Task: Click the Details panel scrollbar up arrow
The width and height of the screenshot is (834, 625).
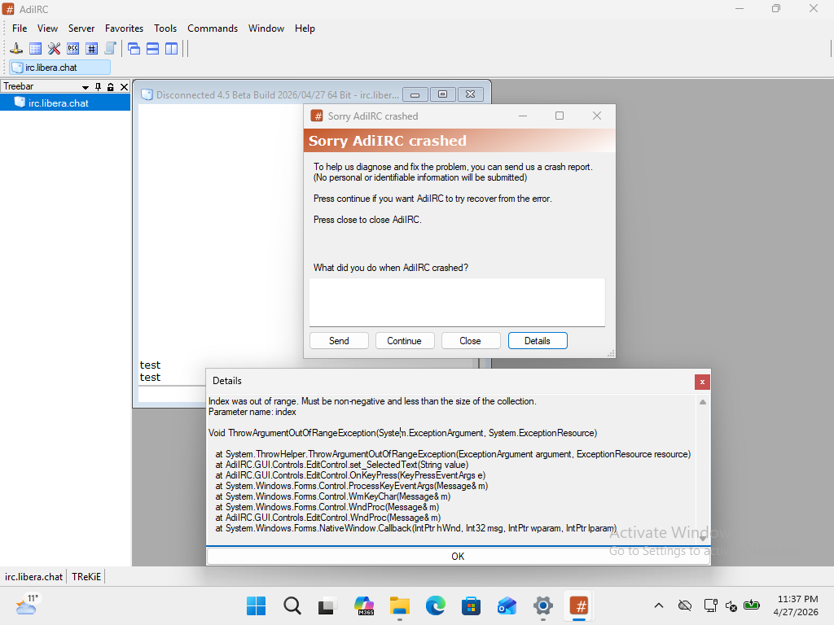Action: 702,402
